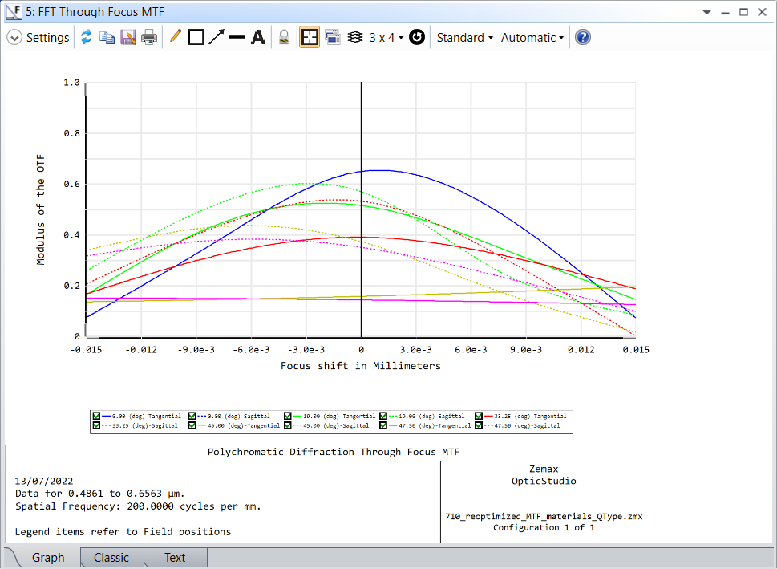This screenshot has height=569, width=777.
Task: Switch to the Classic tab
Action: coord(111,558)
